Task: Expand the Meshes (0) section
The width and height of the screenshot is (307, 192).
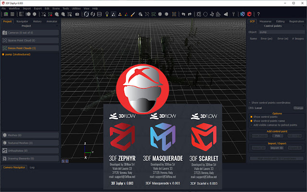Action: tap(30, 135)
